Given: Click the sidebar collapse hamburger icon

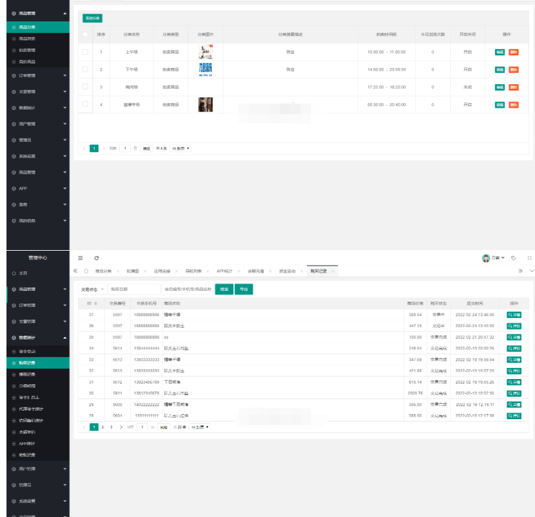Looking at the screenshot, I should (80, 258).
